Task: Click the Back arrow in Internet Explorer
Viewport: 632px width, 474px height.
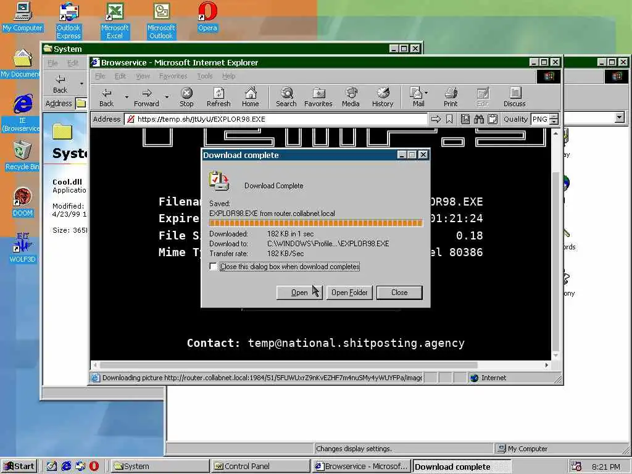Action: [x=106, y=97]
